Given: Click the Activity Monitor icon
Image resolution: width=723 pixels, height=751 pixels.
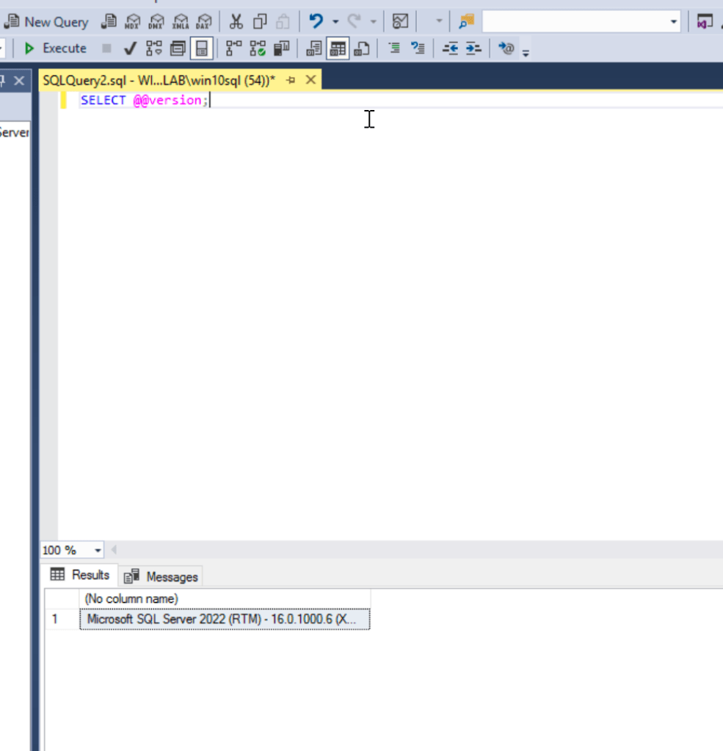Looking at the screenshot, I should click(x=400, y=21).
